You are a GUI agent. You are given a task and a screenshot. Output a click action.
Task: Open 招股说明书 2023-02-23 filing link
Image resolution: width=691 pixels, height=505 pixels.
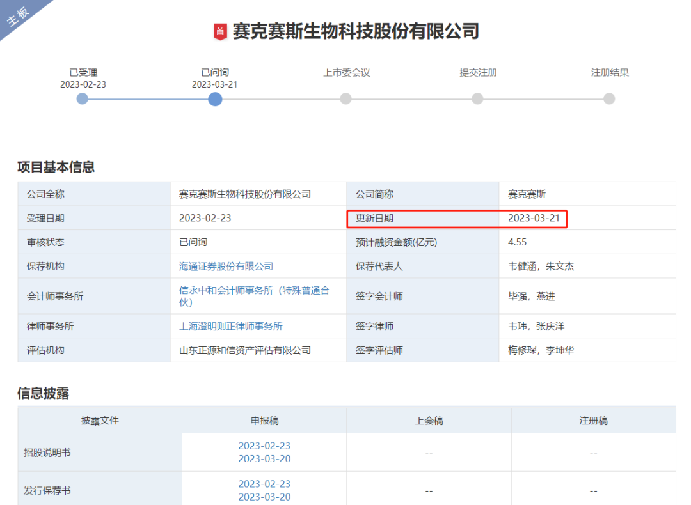(x=264, y=446)
